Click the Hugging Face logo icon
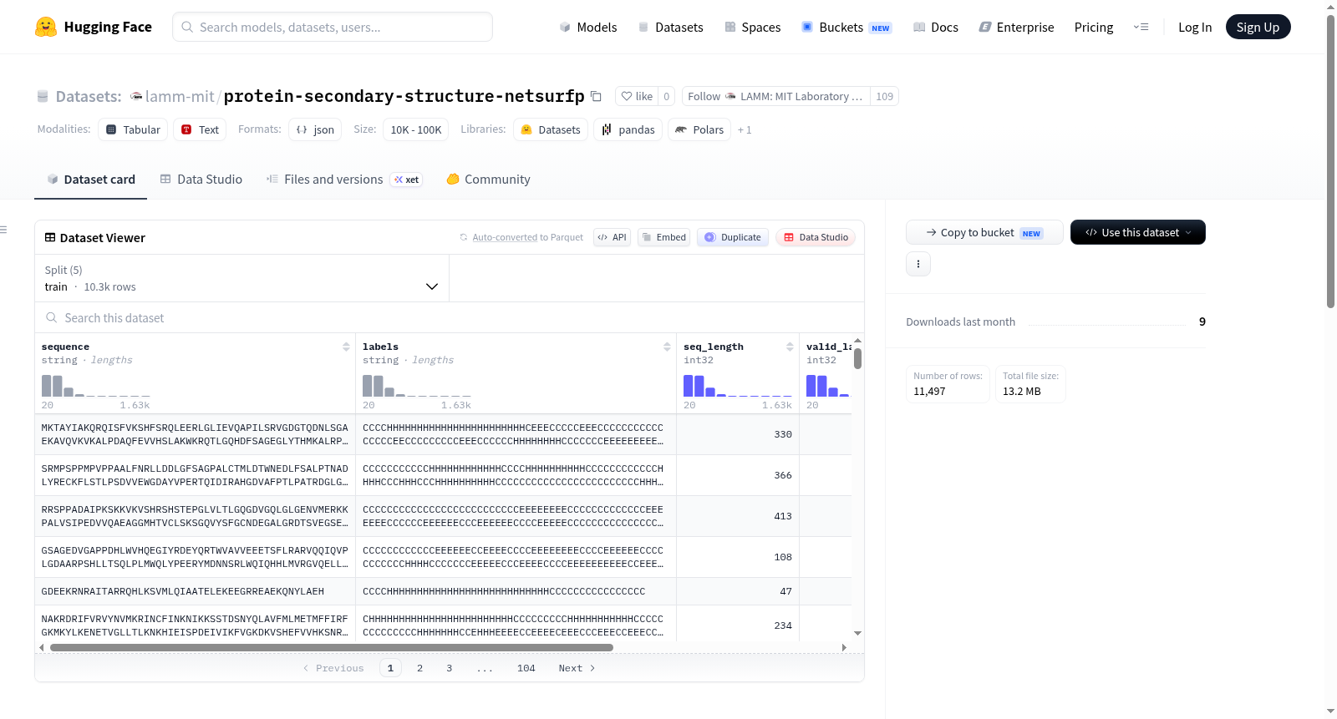This screenshot has height=719, width=1337. point(46,27)
